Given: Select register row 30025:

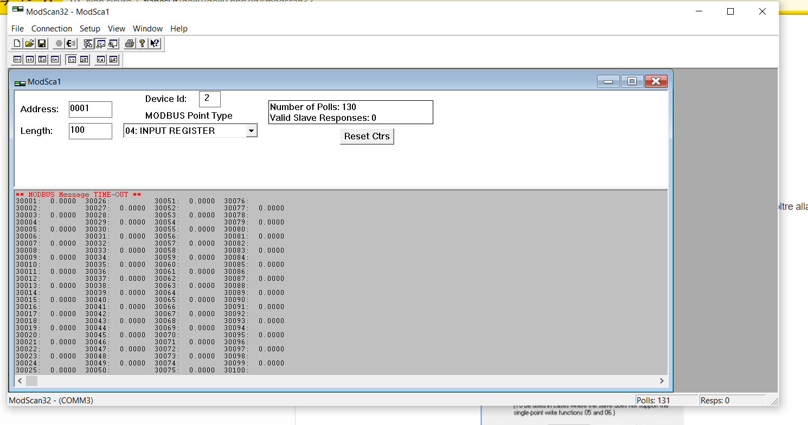Looking at the screenshot, I should [46, 370].
